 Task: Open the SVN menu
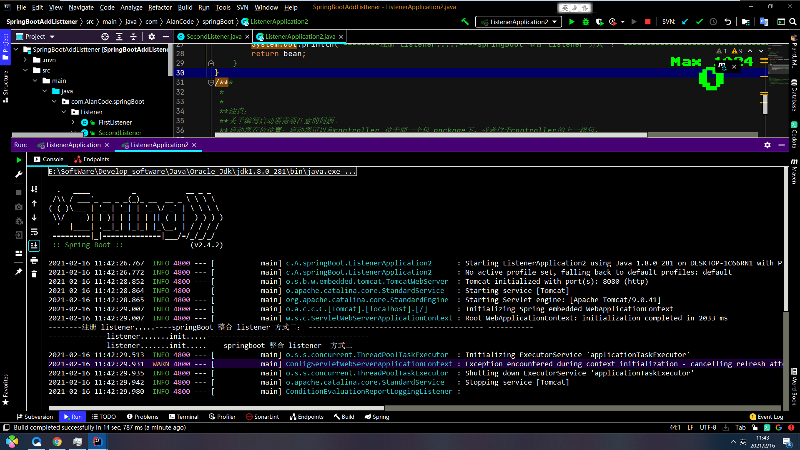coord(242,7)
